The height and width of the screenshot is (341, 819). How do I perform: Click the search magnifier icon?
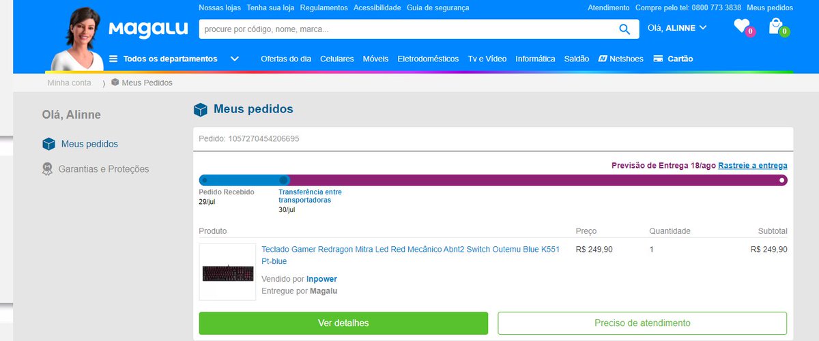624,29
